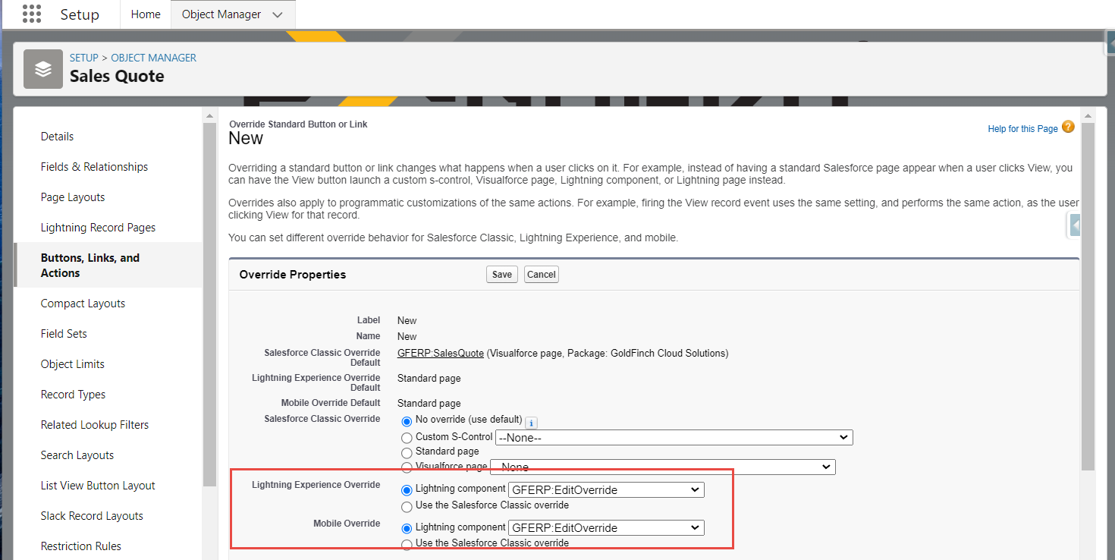This screenshot has width=1115, height=560.
Task: Open the GFERP:SalesQuote Visualforce page link
Action: click(x=441, y=354)
